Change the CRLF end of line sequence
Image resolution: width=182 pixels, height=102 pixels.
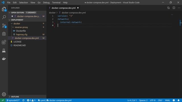160,100
